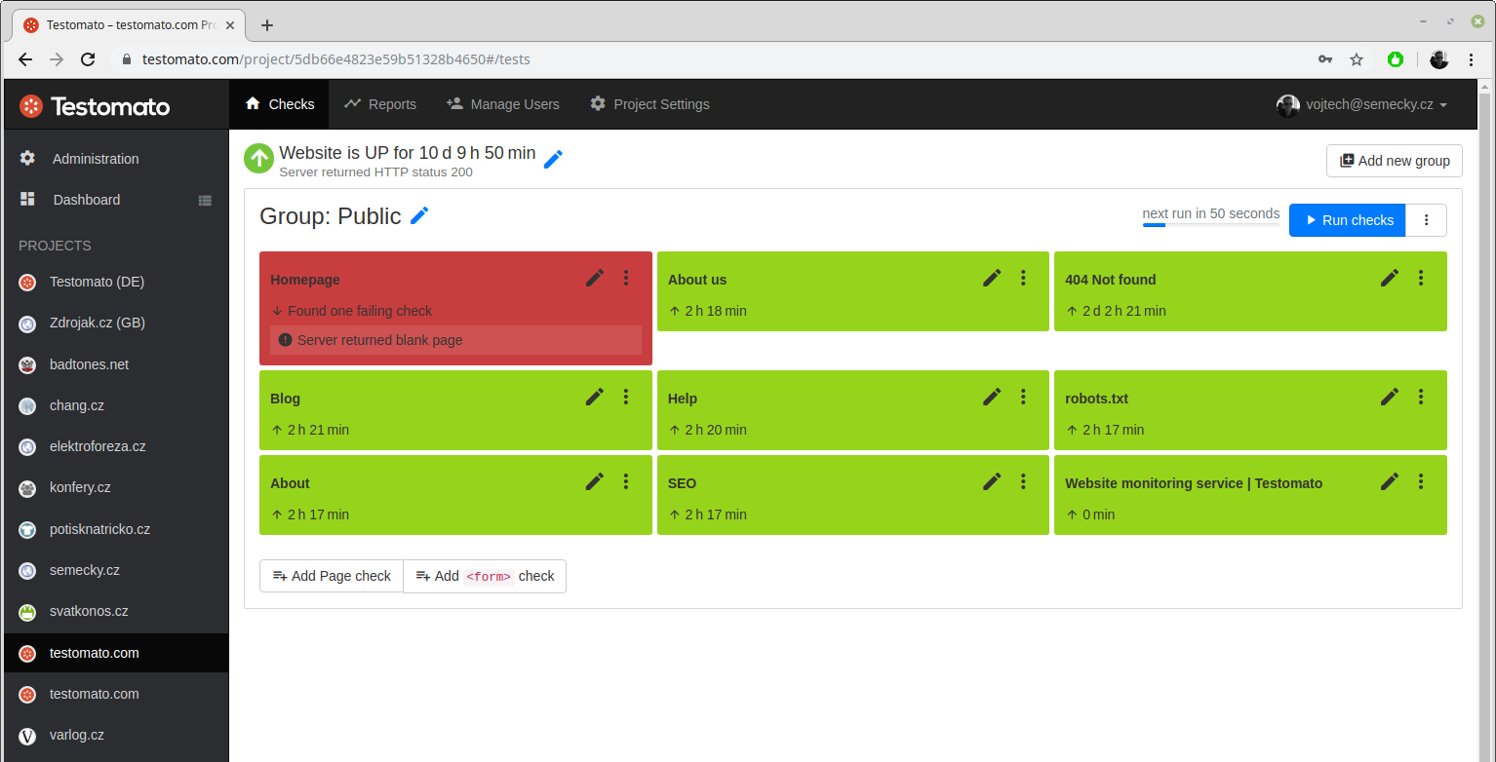Image resolution: width=1496 pixels, height=762 pixels.
Task: Open the Reports tab
Action: click(x=379, y=104)
